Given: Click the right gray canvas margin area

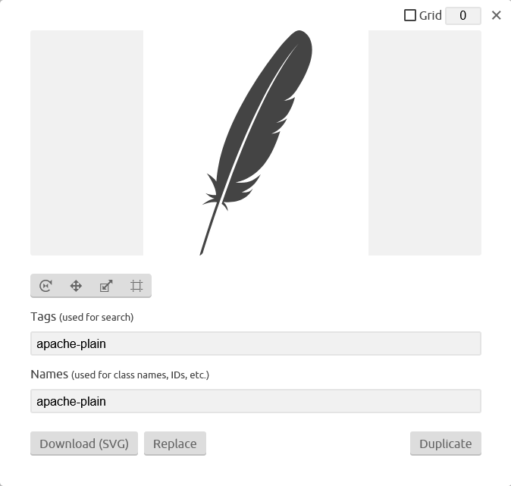Looking at the screenshot, I should 425,143.
